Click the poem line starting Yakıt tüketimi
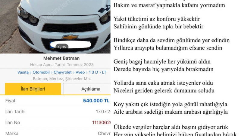Viewport: 241px width, 136px height. 157,19
